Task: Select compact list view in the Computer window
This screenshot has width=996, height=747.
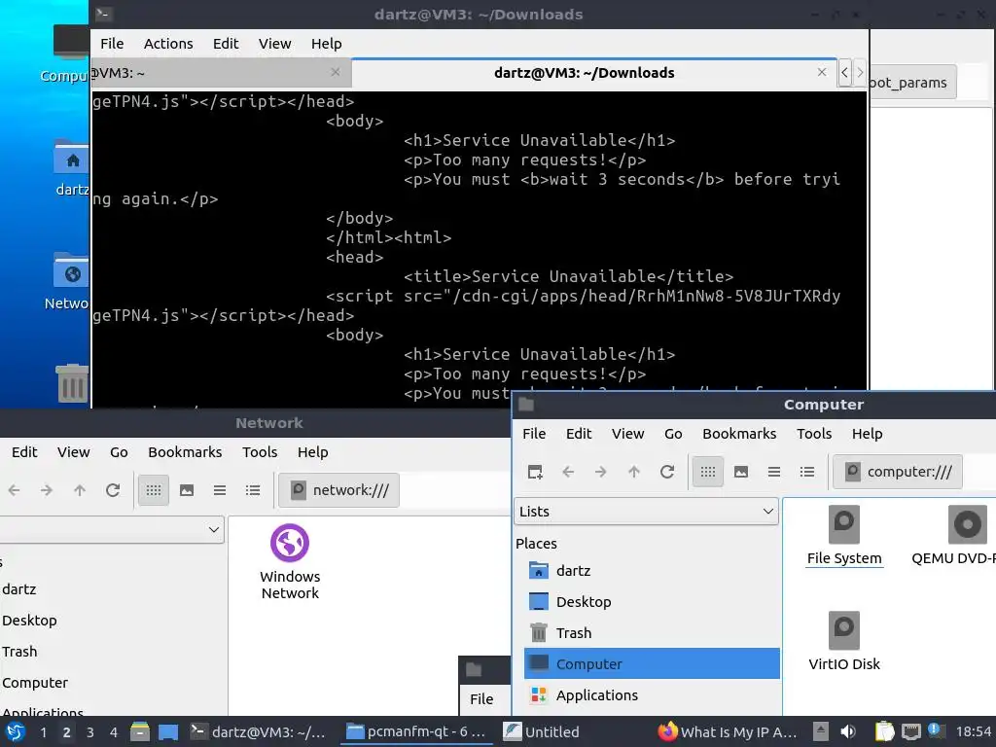Action: click(x=774, y=472)
